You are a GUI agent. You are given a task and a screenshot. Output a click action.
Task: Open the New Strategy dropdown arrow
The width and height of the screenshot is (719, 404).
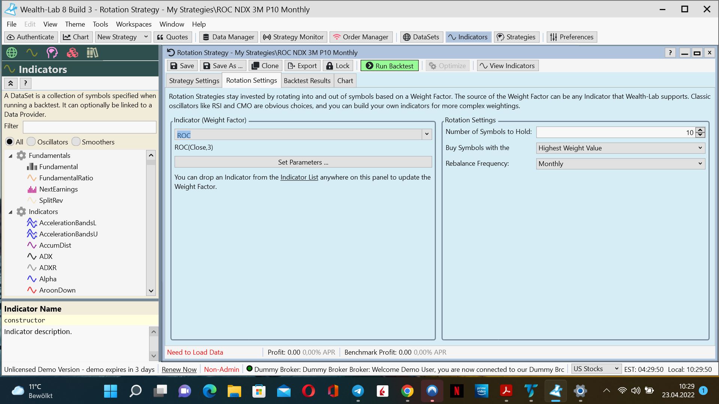[x=146, y=37]
